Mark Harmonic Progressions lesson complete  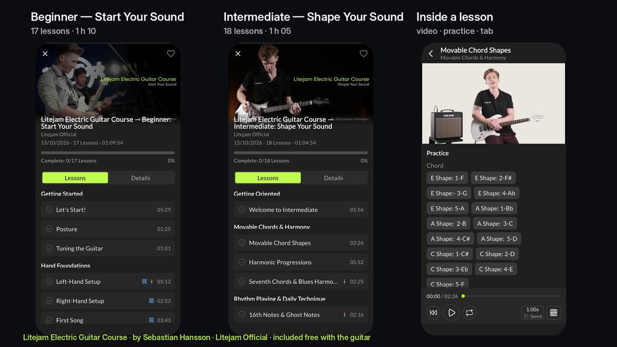[242, 262]
